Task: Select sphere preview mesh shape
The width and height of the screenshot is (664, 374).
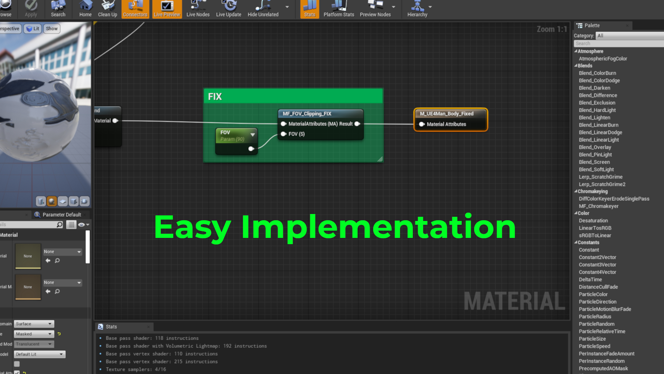Action: click(x=52, y=201)
